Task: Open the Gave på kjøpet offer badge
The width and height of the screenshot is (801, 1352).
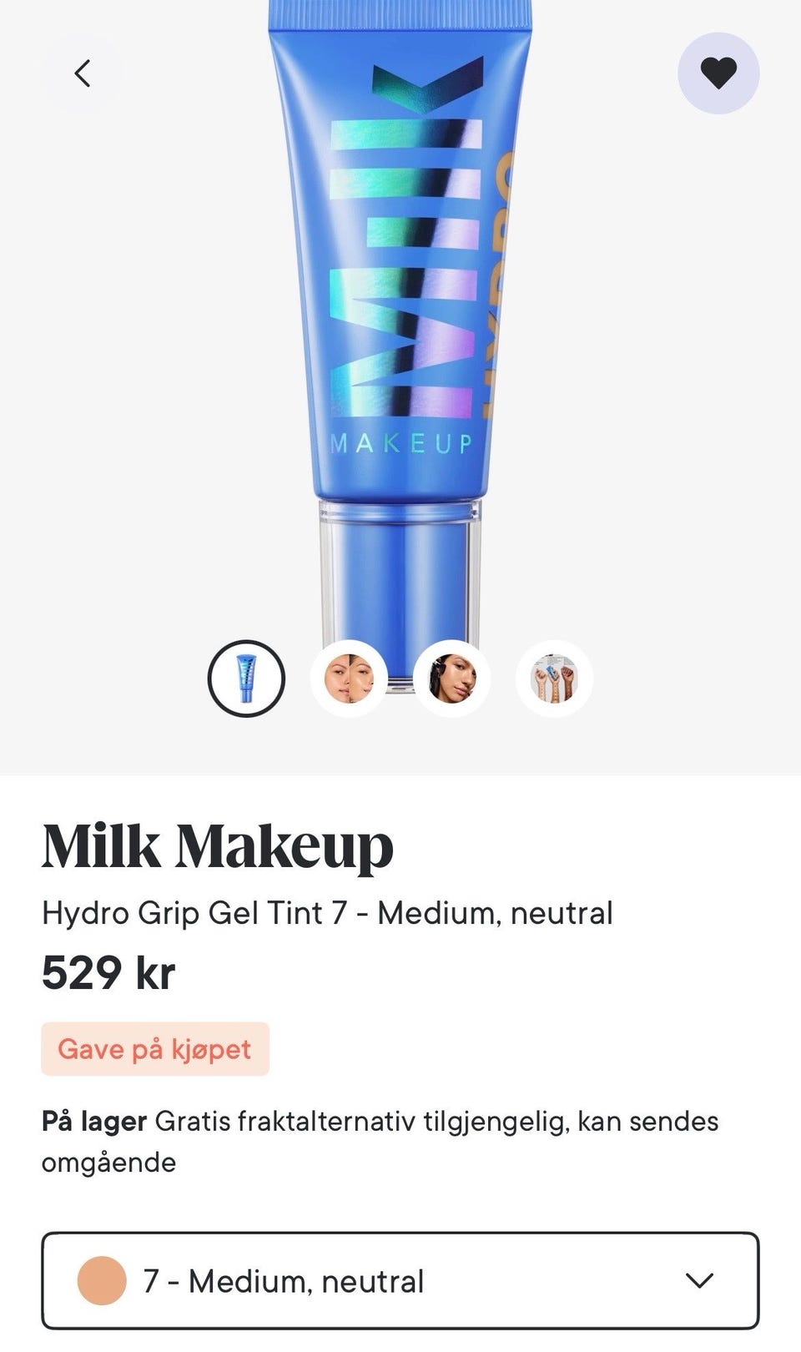Action: [x=155, y=1049]
